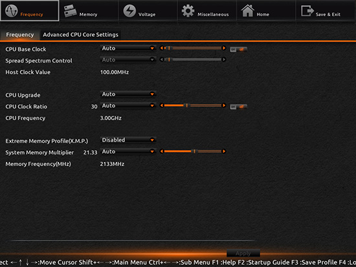
Task: Increase CPU Clock Ratio with right arrow
Action: point(224,105)
